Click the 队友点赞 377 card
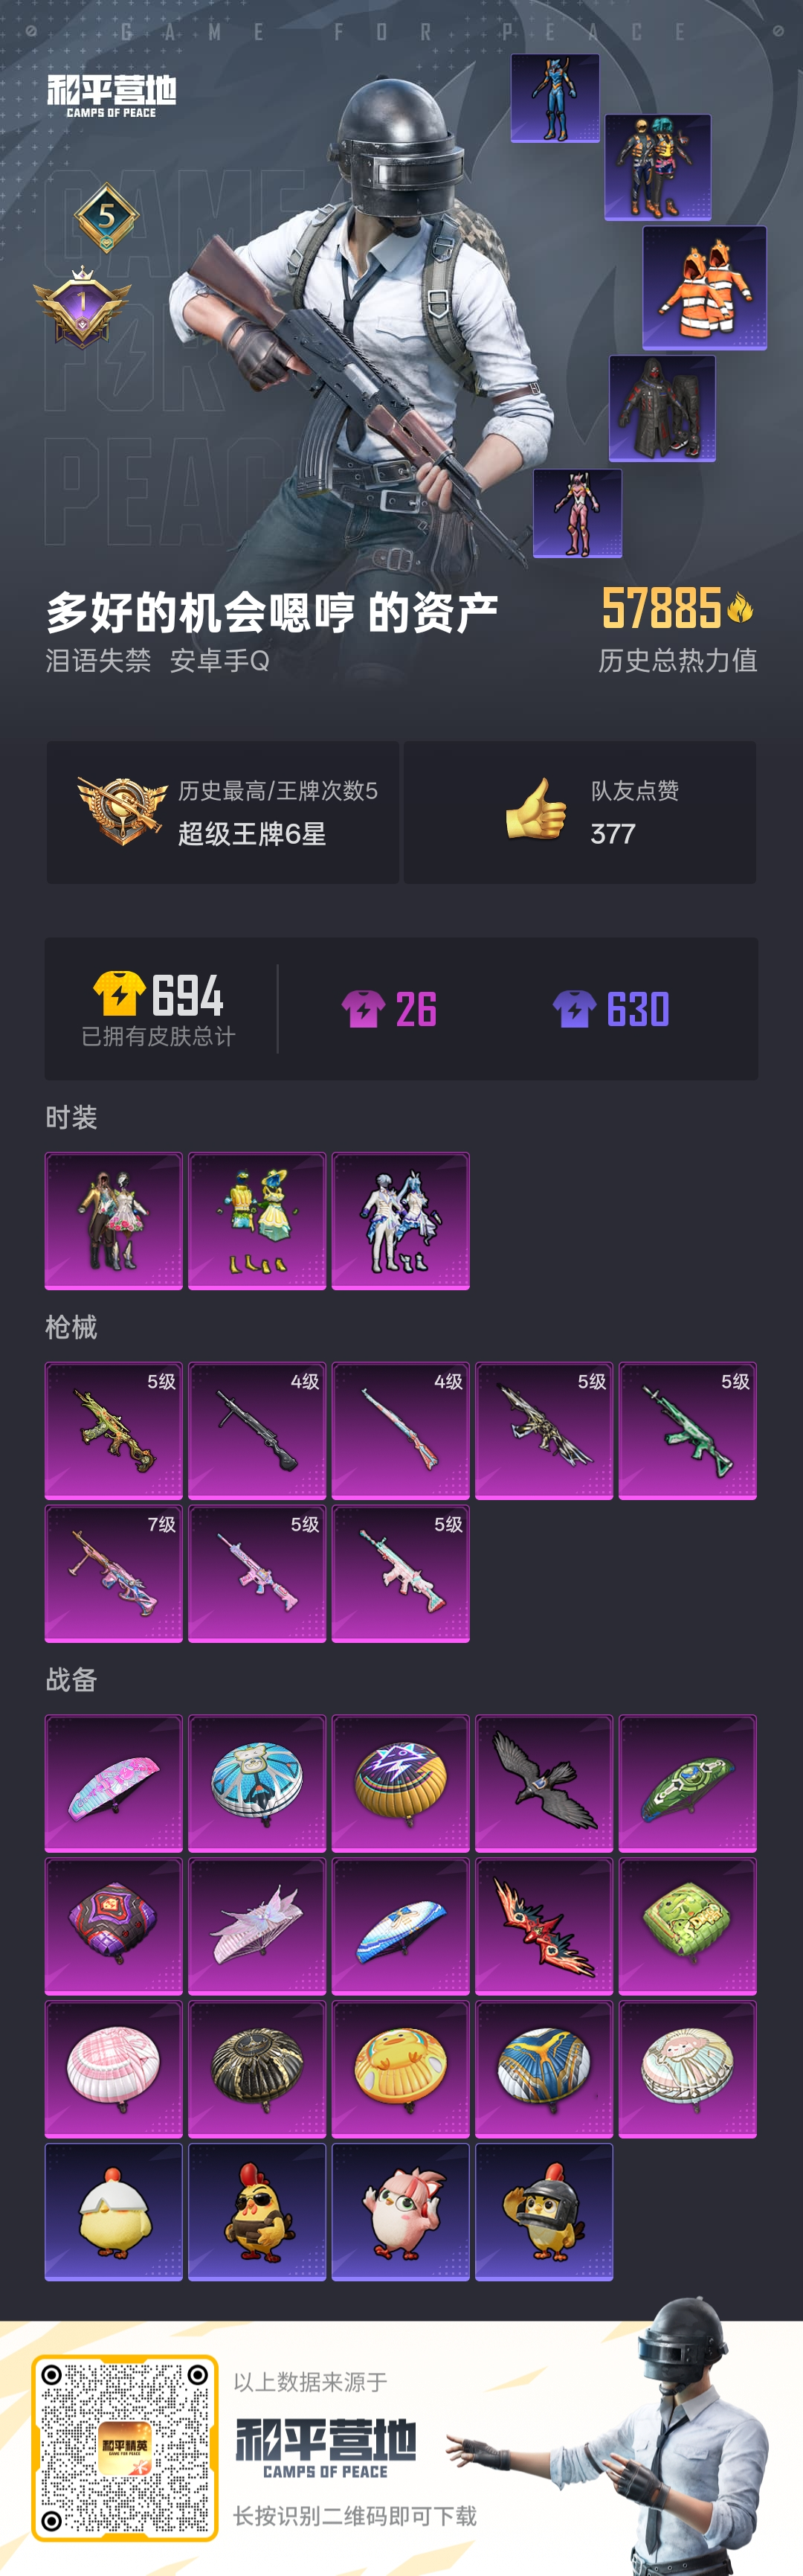Viewport: 803px width, 2576px height. (580, 812)
